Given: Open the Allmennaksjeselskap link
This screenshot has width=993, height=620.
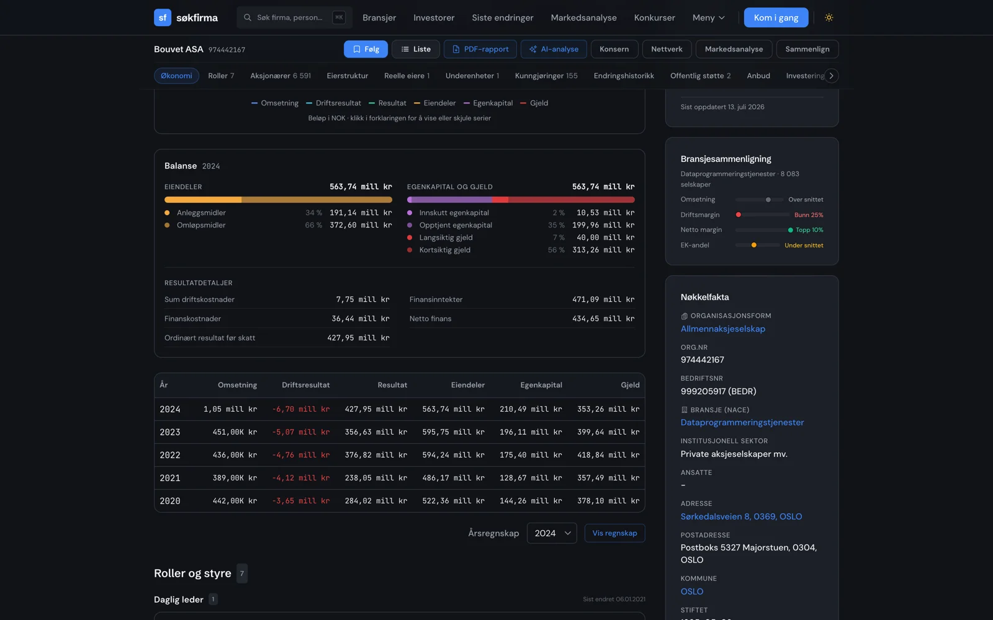Looking at the screenshot, I should pyautogui.click(x=723, y=329).
